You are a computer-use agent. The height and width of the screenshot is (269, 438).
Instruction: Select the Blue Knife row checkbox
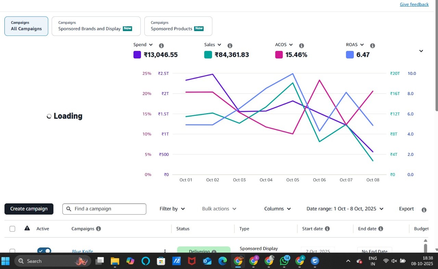pyautogui.click(x=12, y=251)
